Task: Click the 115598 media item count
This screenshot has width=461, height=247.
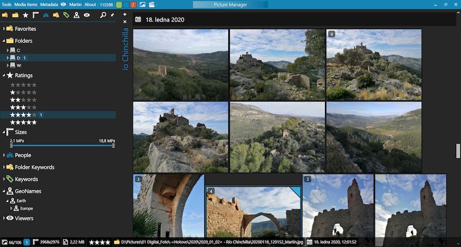Action: [x=106, y=4]
